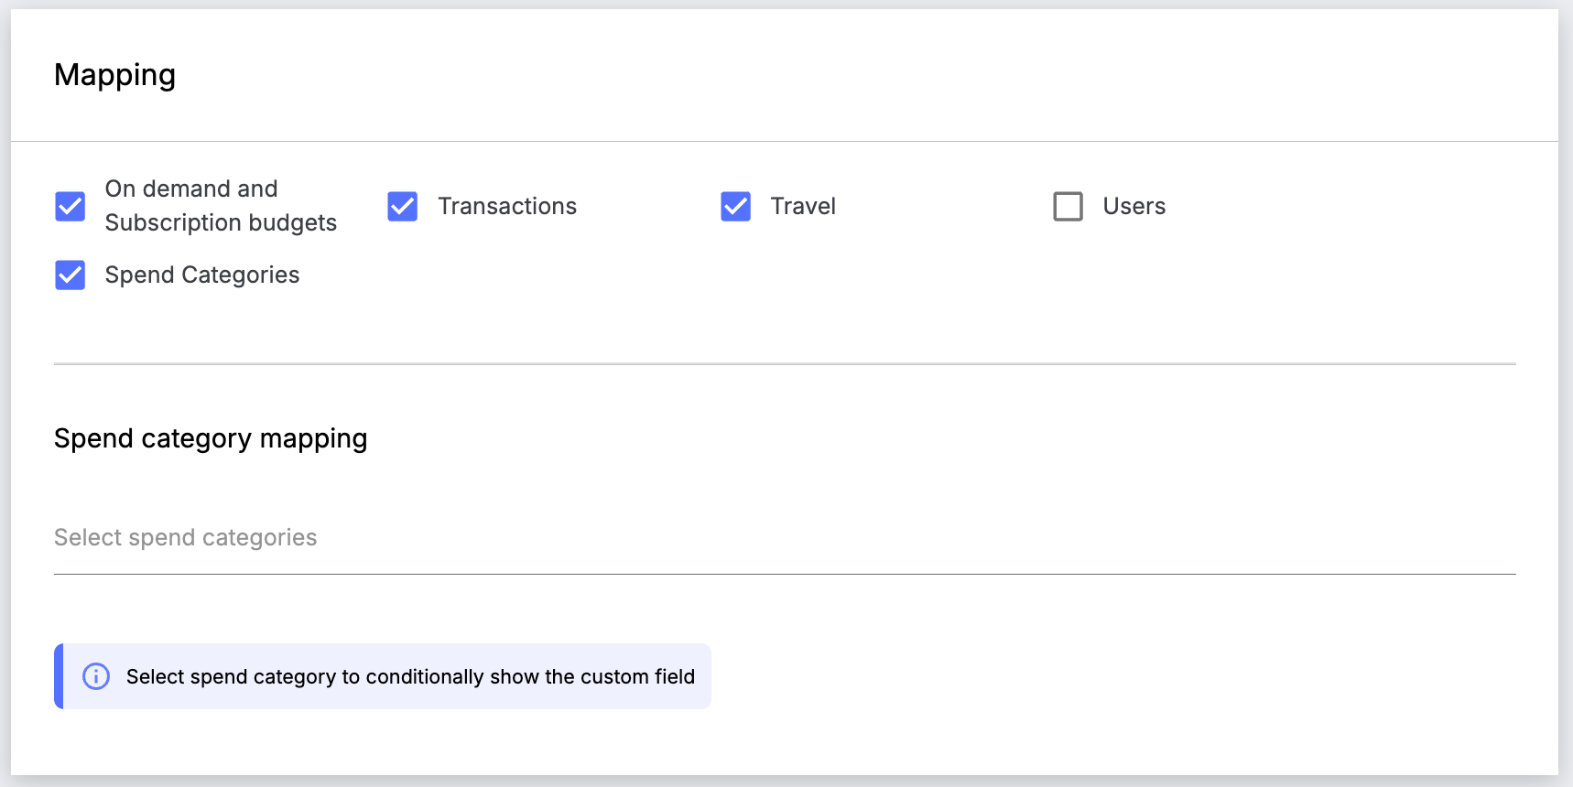Click the Users label text
Viewport: 1573px width, 787px height.
point(1134,207)
